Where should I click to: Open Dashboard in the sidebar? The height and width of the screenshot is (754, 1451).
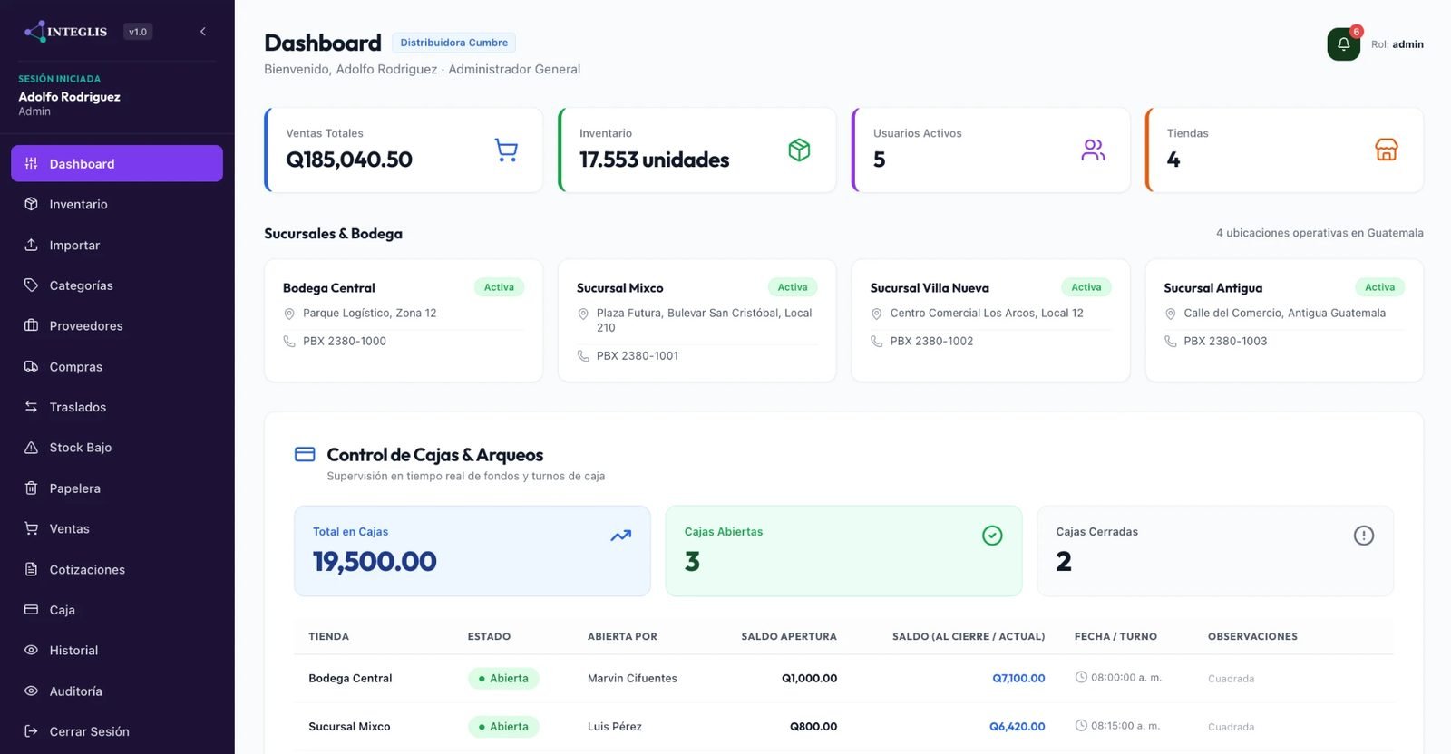(117, 163)
